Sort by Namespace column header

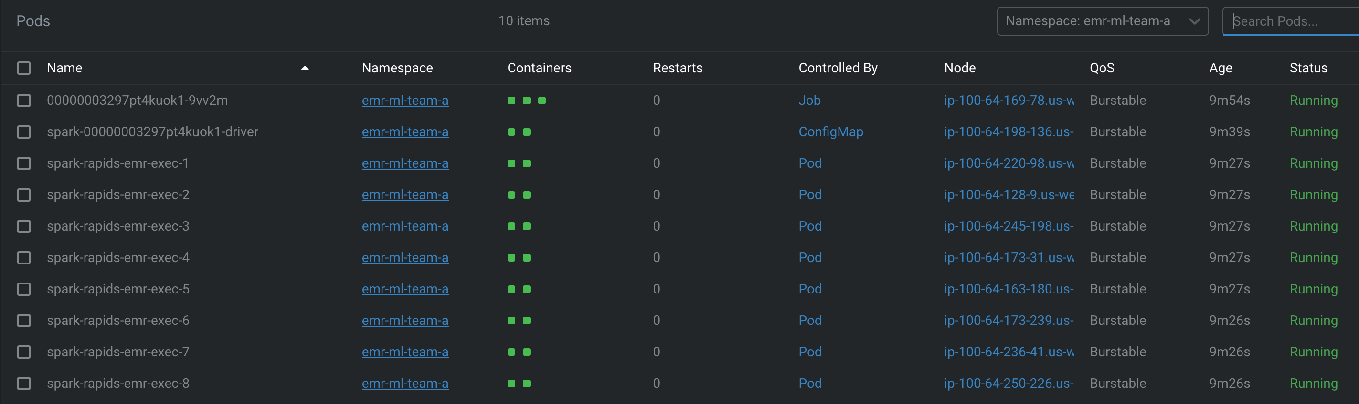pos(397,68)
